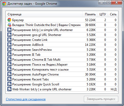Click the Завершить процесс button
Screen dimensions: 124x106
[x=101, y=99]
